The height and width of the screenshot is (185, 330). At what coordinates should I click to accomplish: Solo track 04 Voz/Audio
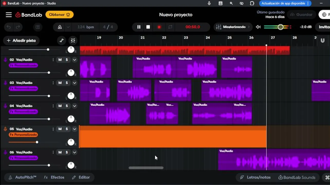pos(67,106)
